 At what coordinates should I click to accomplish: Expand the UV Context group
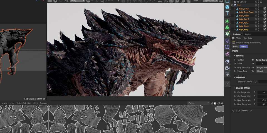click(x=236, y=111)
